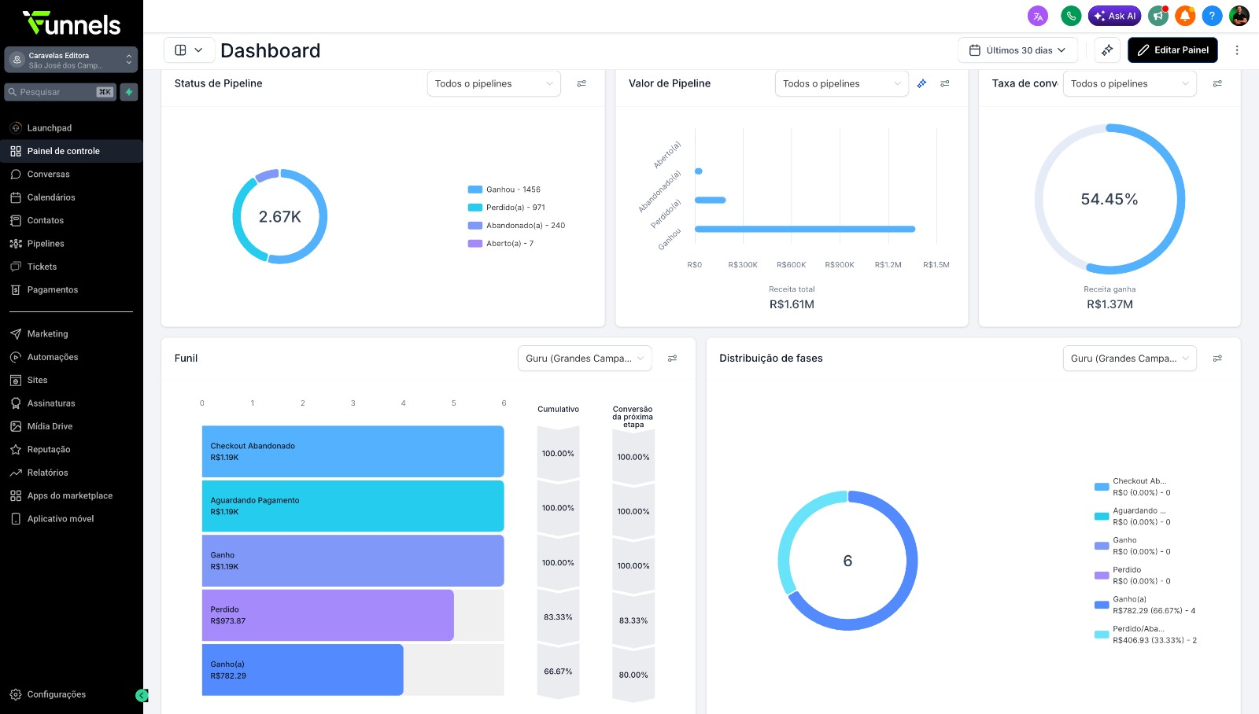Click the Valor de Pipeline sparkle icon
1259x714 pixels.
tap(921, 83)
